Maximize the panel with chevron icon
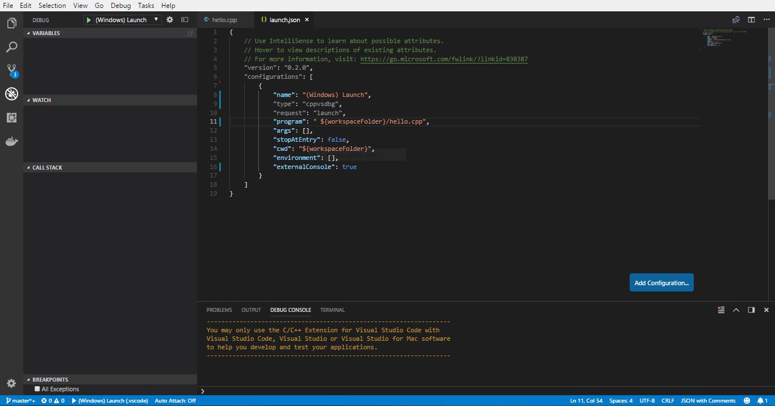This screenshot has width=775, height=406. pyautogui.click(x=736, y=310)
